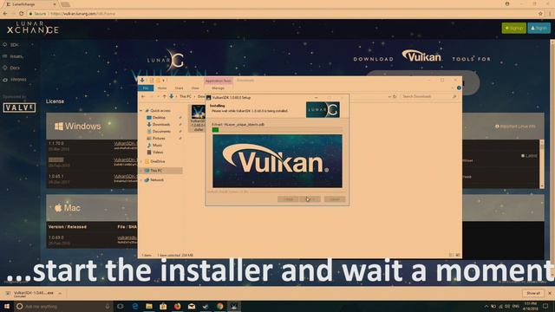Click the 1.1.70.0 version row
The height and width of the screenshot is (312, 555).
(x=92, y=146)
